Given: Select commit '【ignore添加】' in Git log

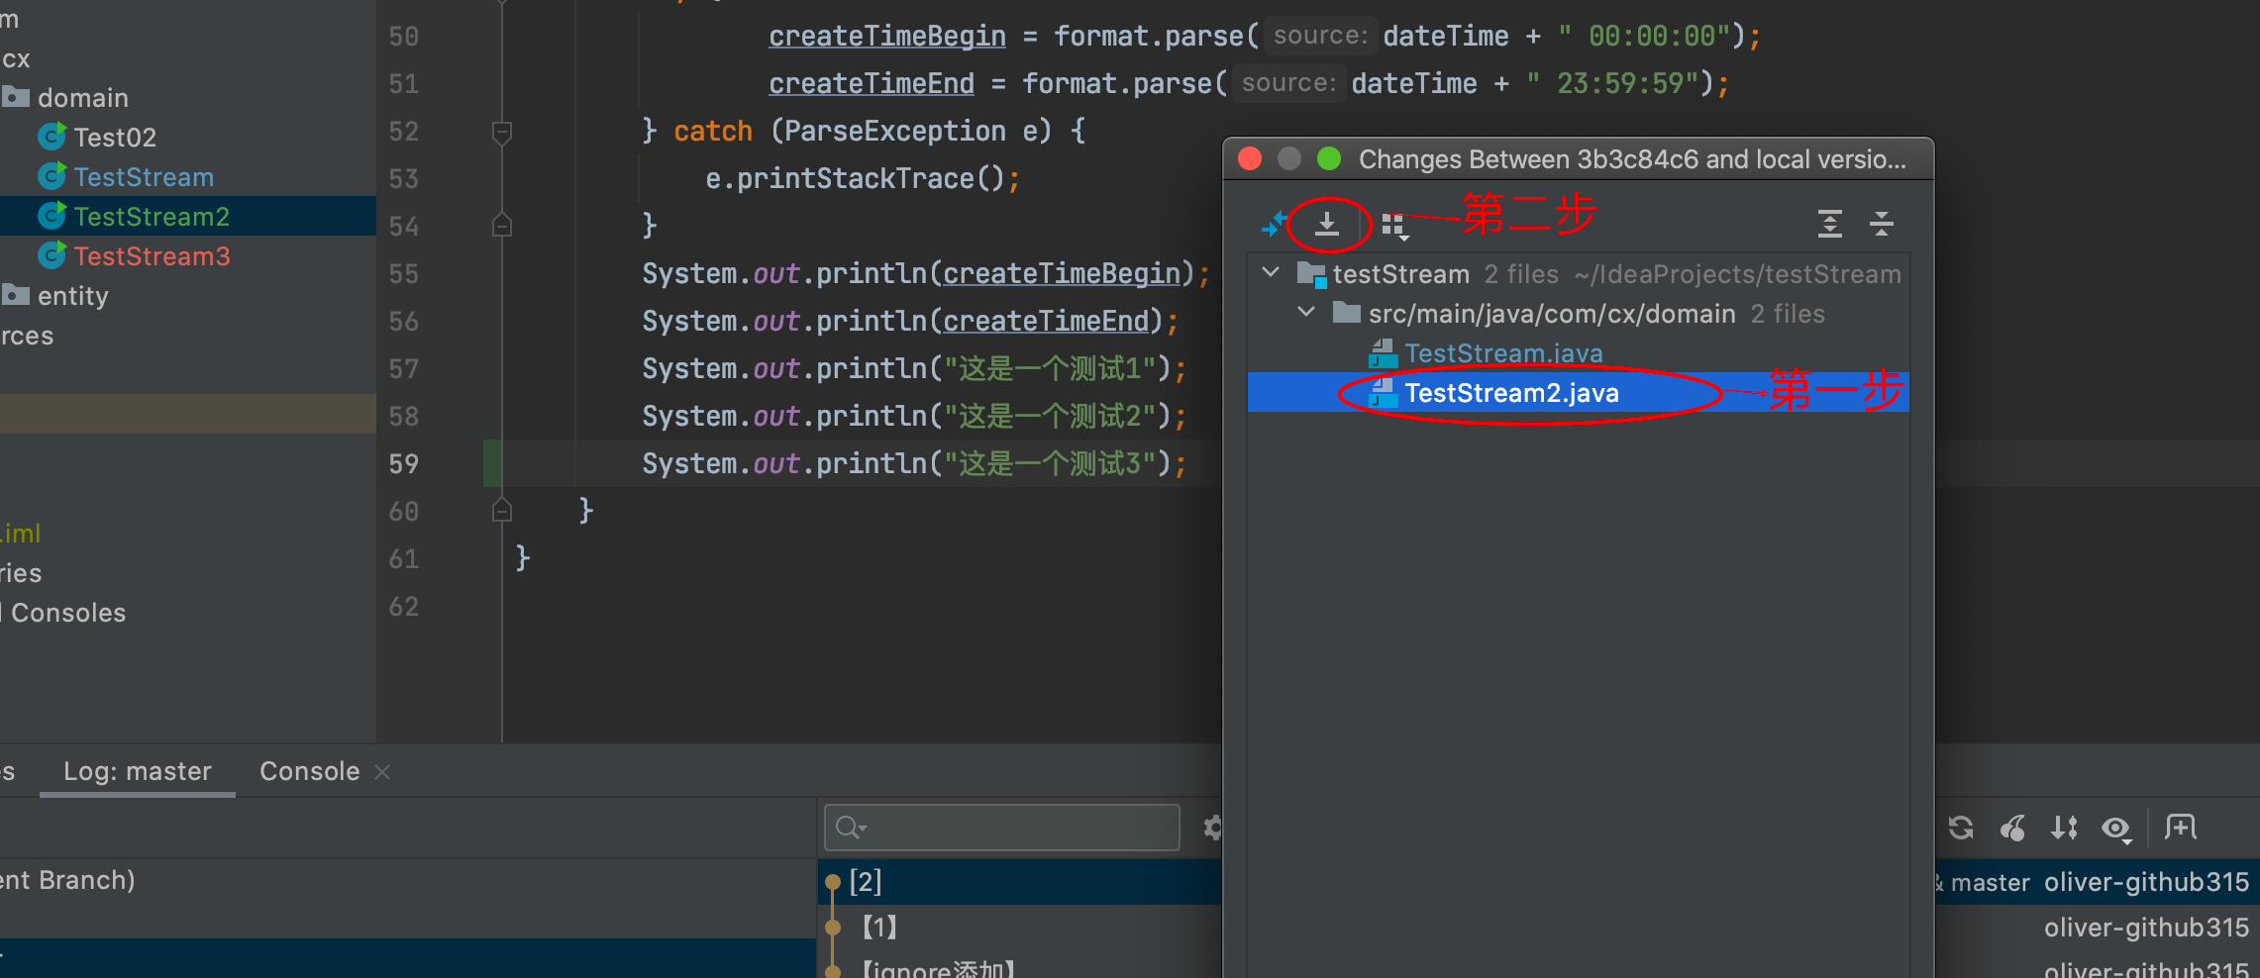Looking at the screenshot, I should pos(938,969).
